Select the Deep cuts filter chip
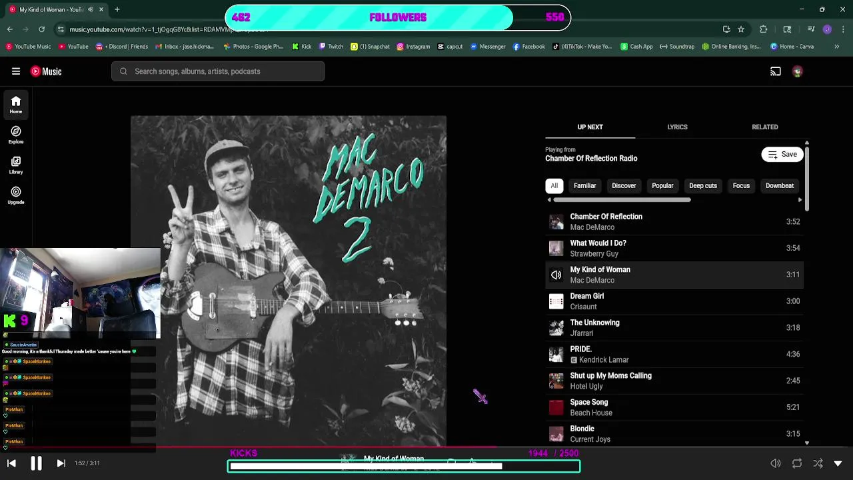Image resolution: width=853 pixels, height=480 pixels. (x=703, y=186)
